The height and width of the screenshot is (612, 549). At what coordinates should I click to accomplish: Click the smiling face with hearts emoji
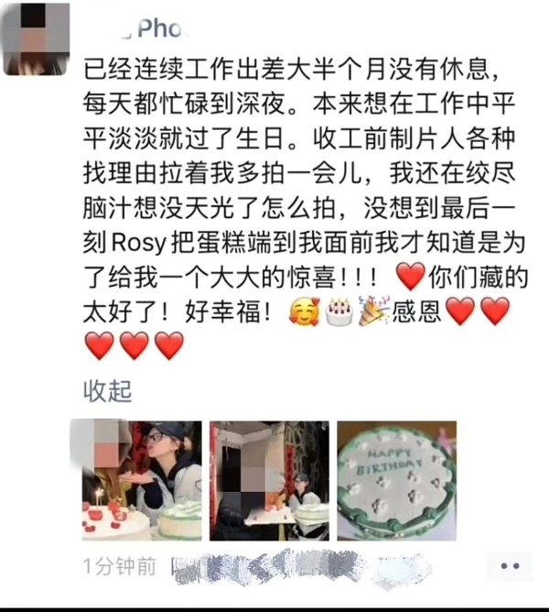305,311
